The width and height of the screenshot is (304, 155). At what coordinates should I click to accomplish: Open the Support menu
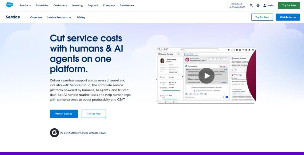pyautogui.click(x=93, y=5)
